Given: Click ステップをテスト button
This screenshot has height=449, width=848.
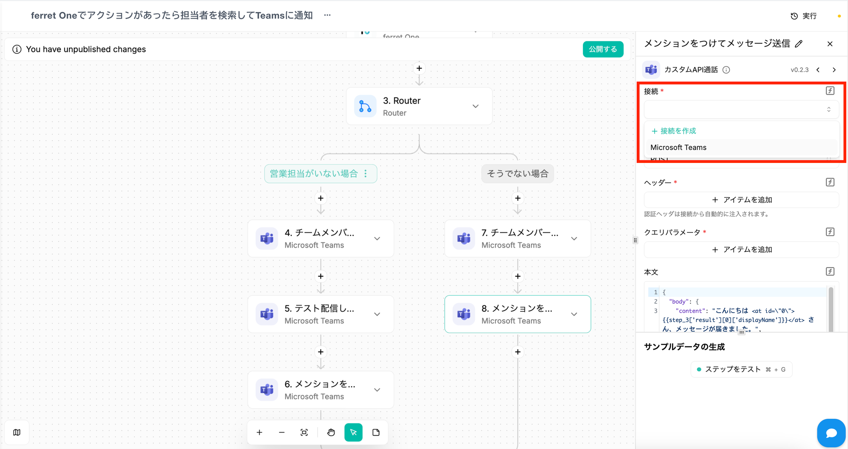Looking at the screenshot, I should (741, 369).
